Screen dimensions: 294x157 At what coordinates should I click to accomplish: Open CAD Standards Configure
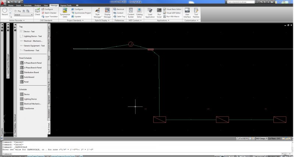(47, 9)
